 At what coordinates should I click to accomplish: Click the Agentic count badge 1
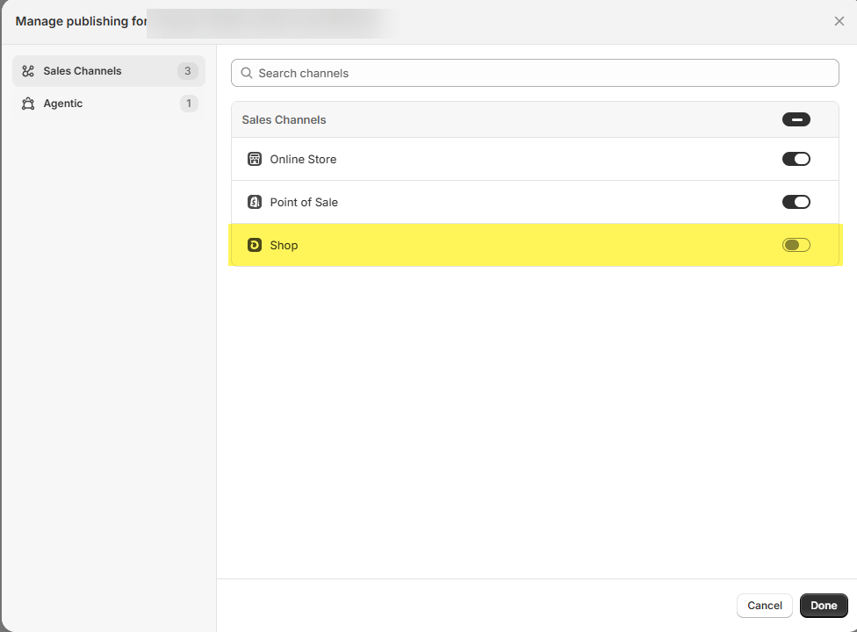tap(189, 104)
